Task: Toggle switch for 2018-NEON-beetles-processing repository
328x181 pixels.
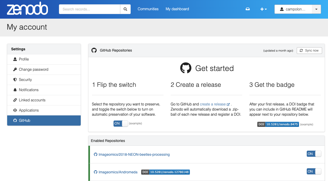Action: tap(314, 154)
